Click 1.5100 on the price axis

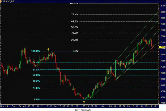[x=162, y=42]
